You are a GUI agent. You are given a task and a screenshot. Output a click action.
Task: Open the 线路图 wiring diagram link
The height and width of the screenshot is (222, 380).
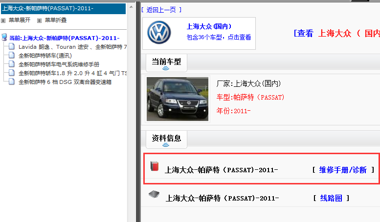click(x=331, y=198)
